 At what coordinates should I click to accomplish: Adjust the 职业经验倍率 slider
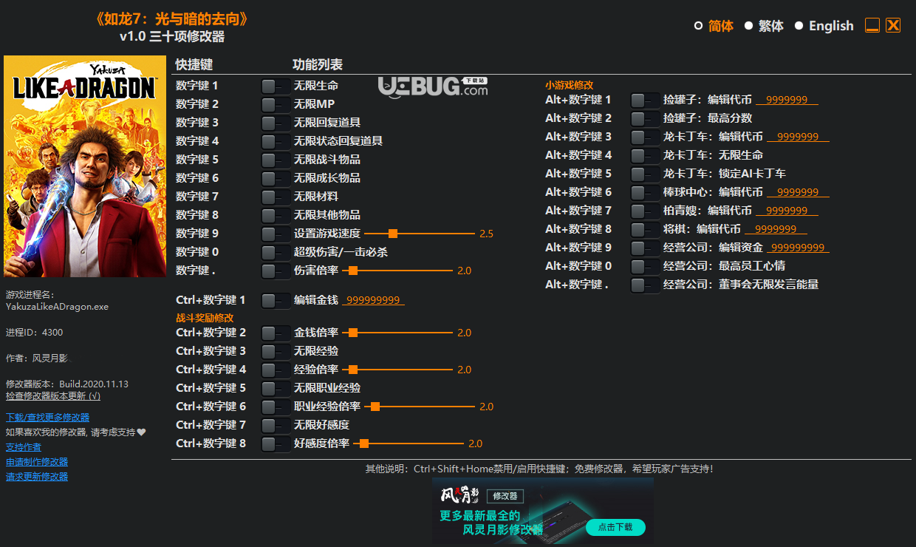(x=419, y=407)
